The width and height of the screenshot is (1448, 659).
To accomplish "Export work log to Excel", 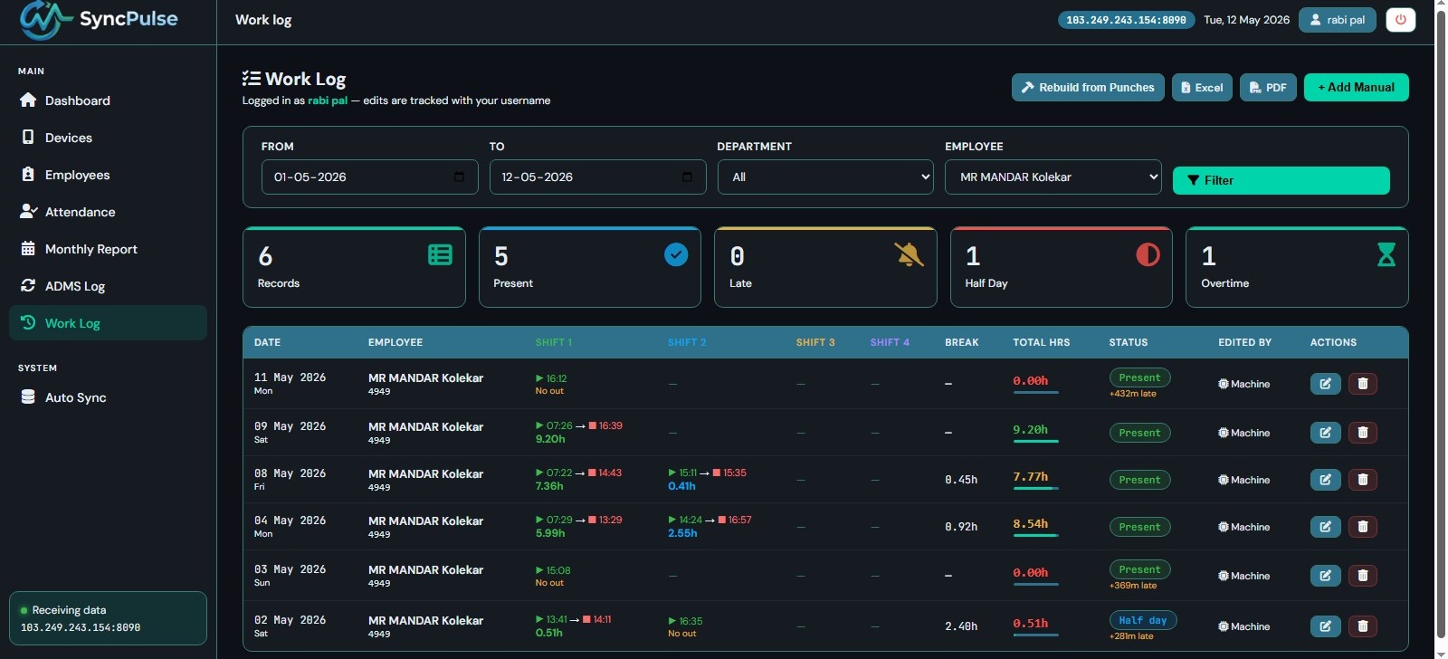I will [1202, 87].
